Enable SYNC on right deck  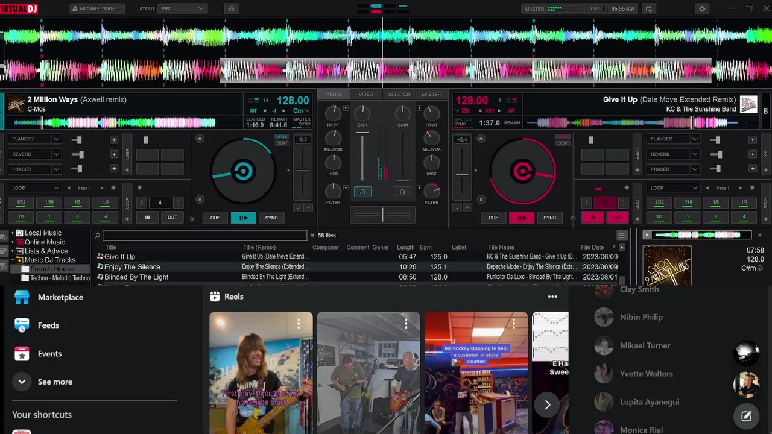[x=549, y=218]
